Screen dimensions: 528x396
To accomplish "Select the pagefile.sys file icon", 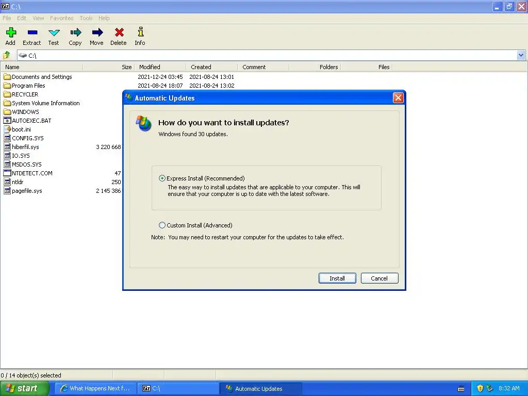I will 7,191.
